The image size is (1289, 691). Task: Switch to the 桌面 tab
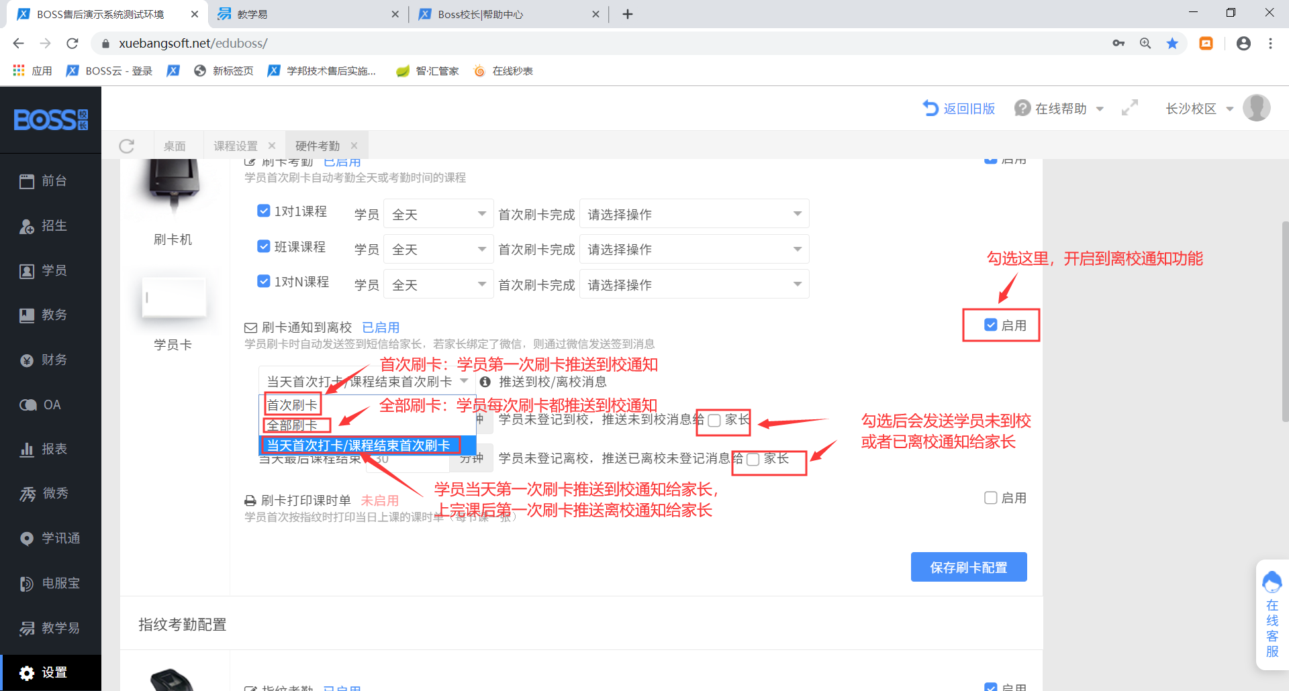click(x=175, y=146)
